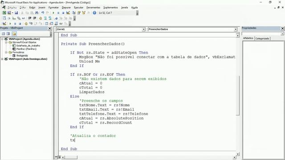Switch to Procedure View button
This screenshot has width=285, height=160.
click(56, 157)
